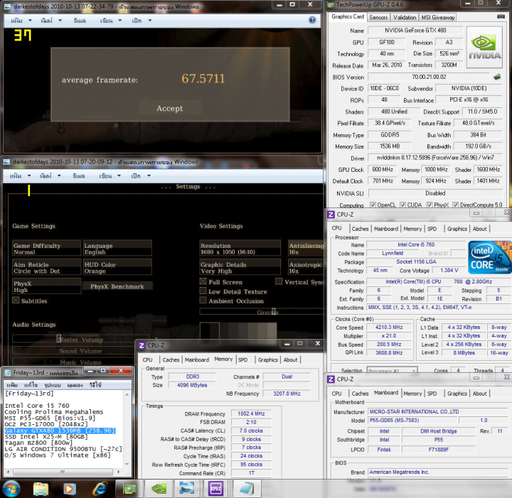Click the NVIDIA logo in GPU-Z
The height and width of the screenshot is (498, 512).
484,48
